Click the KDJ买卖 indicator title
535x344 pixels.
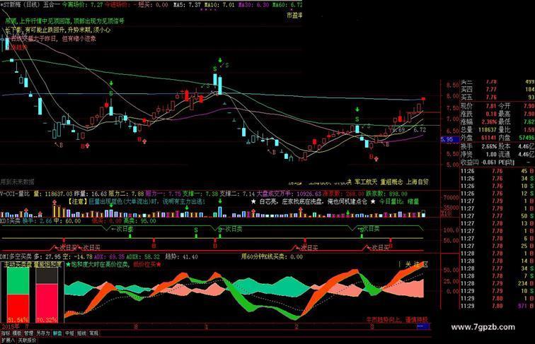[x=10, y=221]
